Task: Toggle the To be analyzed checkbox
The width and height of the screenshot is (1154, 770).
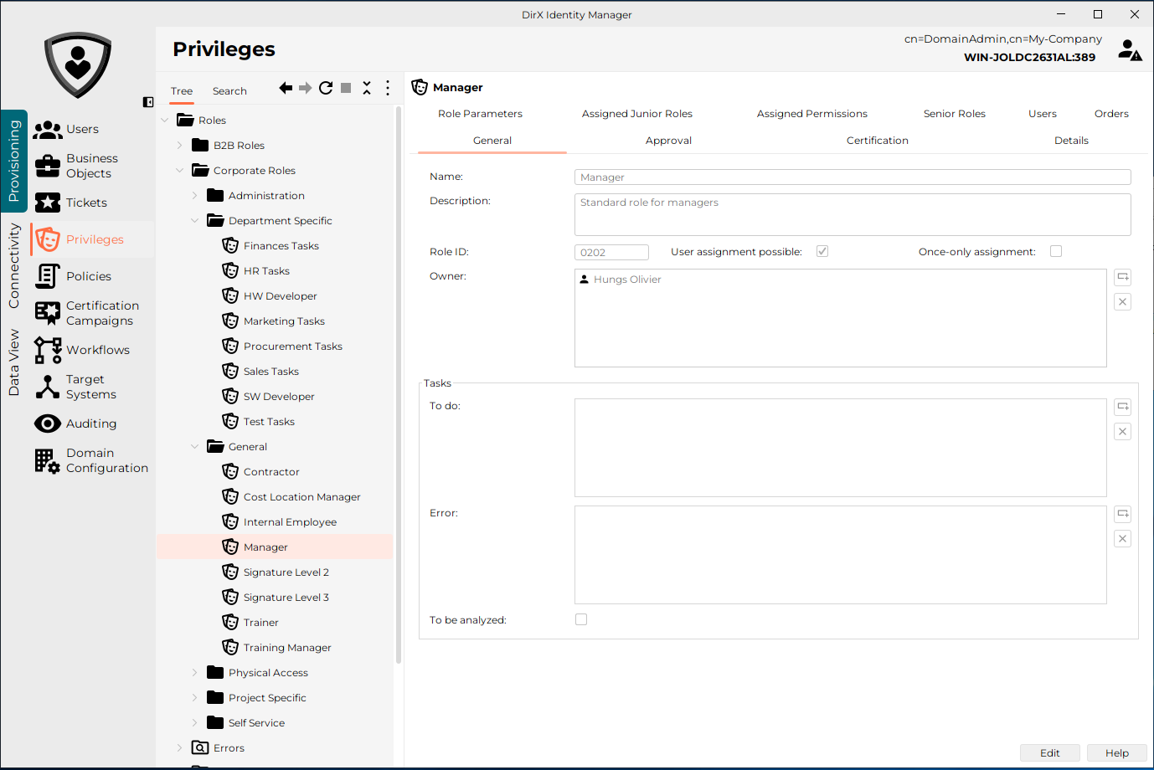Action: pyautogui.click(x=581, y=619)
